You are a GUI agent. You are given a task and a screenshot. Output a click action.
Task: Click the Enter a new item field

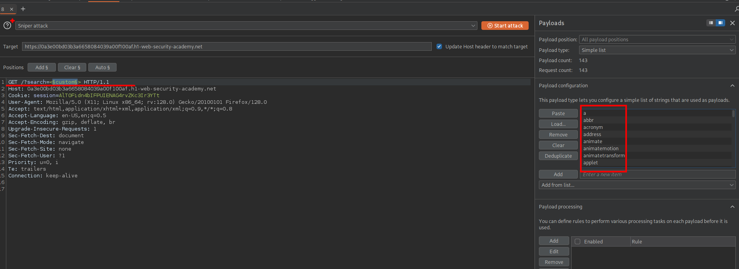(657, 174)
